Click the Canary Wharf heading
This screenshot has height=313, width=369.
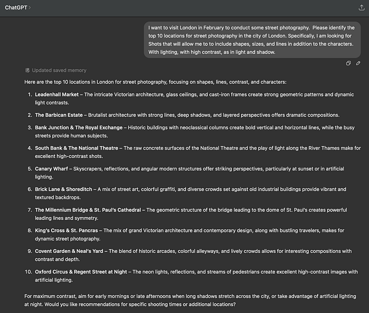click(51, 169)
